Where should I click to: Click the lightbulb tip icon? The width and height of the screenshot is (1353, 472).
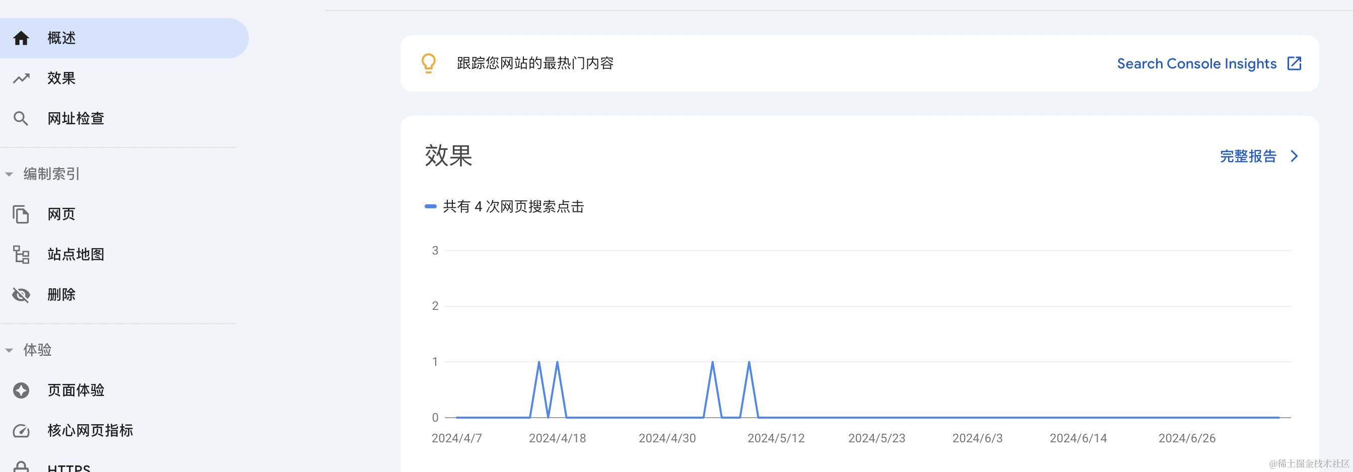429,63
